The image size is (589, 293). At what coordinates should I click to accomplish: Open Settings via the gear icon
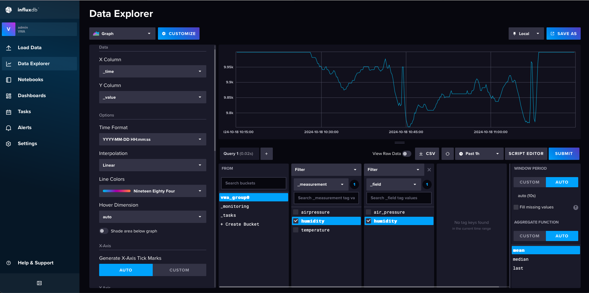(8, 143)
